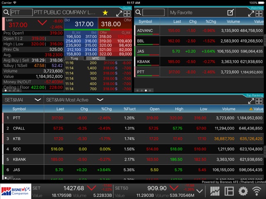Select the Quote panel tab label
The height and width of the screenshot is (199, 266).
127,8
